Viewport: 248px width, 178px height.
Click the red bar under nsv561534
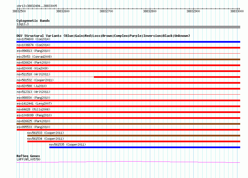(x=134, y=141)
